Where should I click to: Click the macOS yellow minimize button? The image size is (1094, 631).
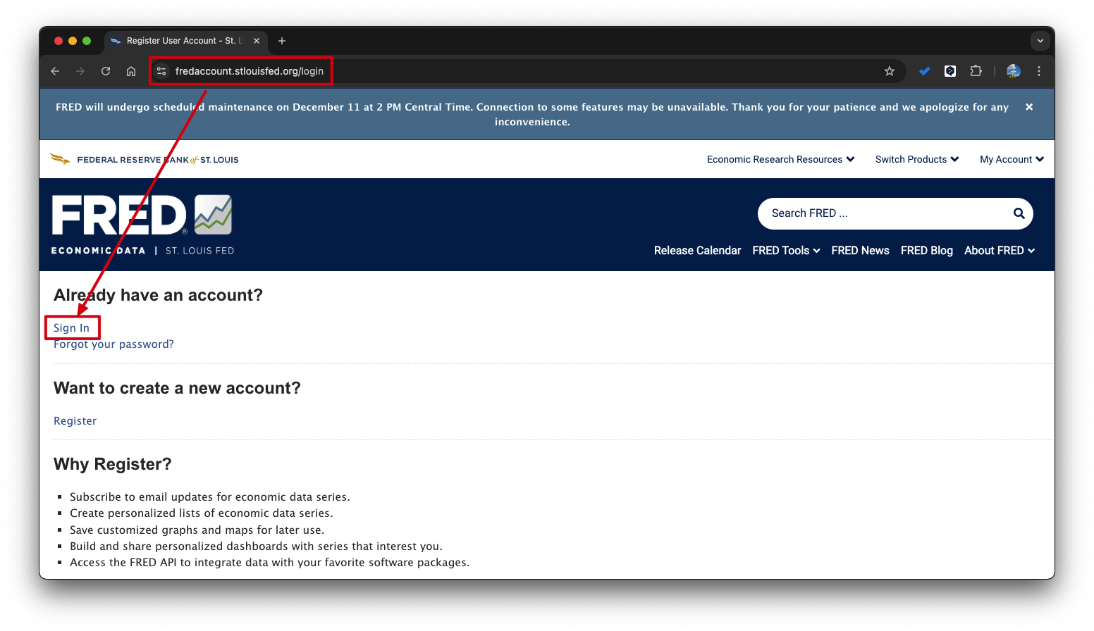pyautogui.click(x=73, y=41)
